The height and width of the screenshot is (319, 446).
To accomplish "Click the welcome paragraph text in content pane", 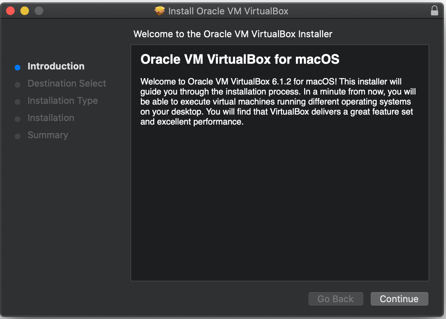I will tap(278, 102).
